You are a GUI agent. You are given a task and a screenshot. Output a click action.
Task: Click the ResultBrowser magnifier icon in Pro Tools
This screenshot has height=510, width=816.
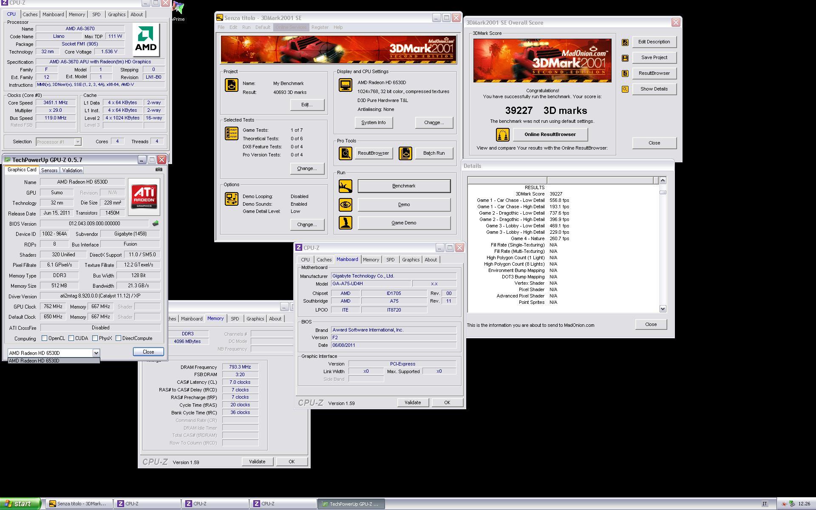pyautogui.click(x=345, y=153)
